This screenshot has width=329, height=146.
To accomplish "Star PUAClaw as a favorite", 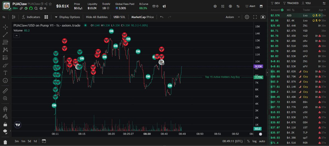I will pyautogui.click(x=50, y=4).
